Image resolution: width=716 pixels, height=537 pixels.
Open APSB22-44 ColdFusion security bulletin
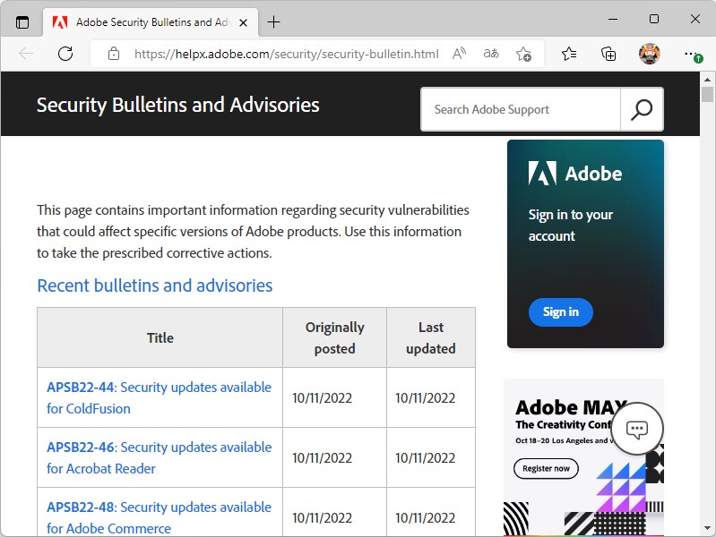pos(159,397)
